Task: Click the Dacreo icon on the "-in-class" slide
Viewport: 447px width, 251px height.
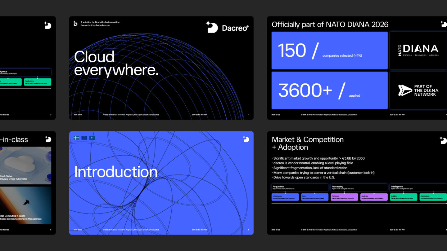Action: [47, 139]
